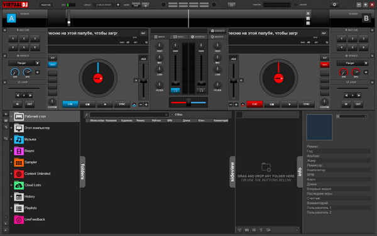Open settings with the gear icon
This screenshot has height=236, width=377.
click(334, 4)
